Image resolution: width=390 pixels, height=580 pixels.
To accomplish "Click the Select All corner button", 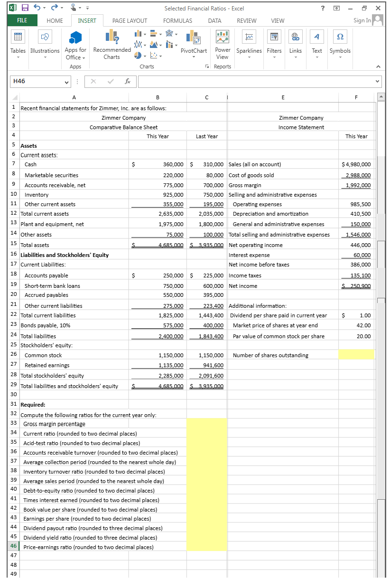I will tap(15, 98).
